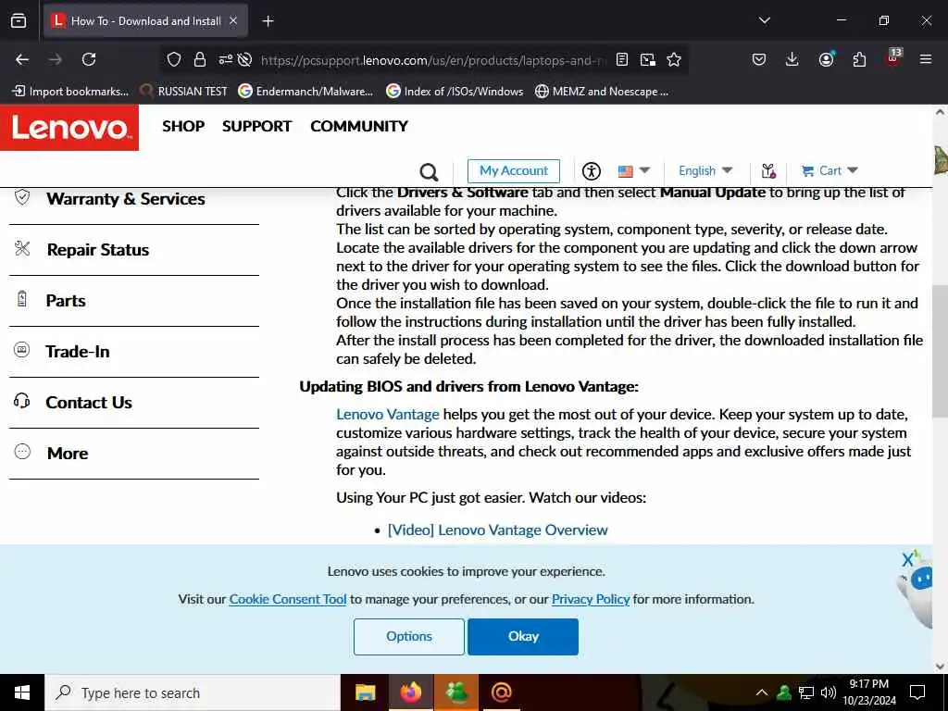Viewport: 948px width, 711px height.
Task: Bookmark this page with the star icon
Action: tap(674, 59)
